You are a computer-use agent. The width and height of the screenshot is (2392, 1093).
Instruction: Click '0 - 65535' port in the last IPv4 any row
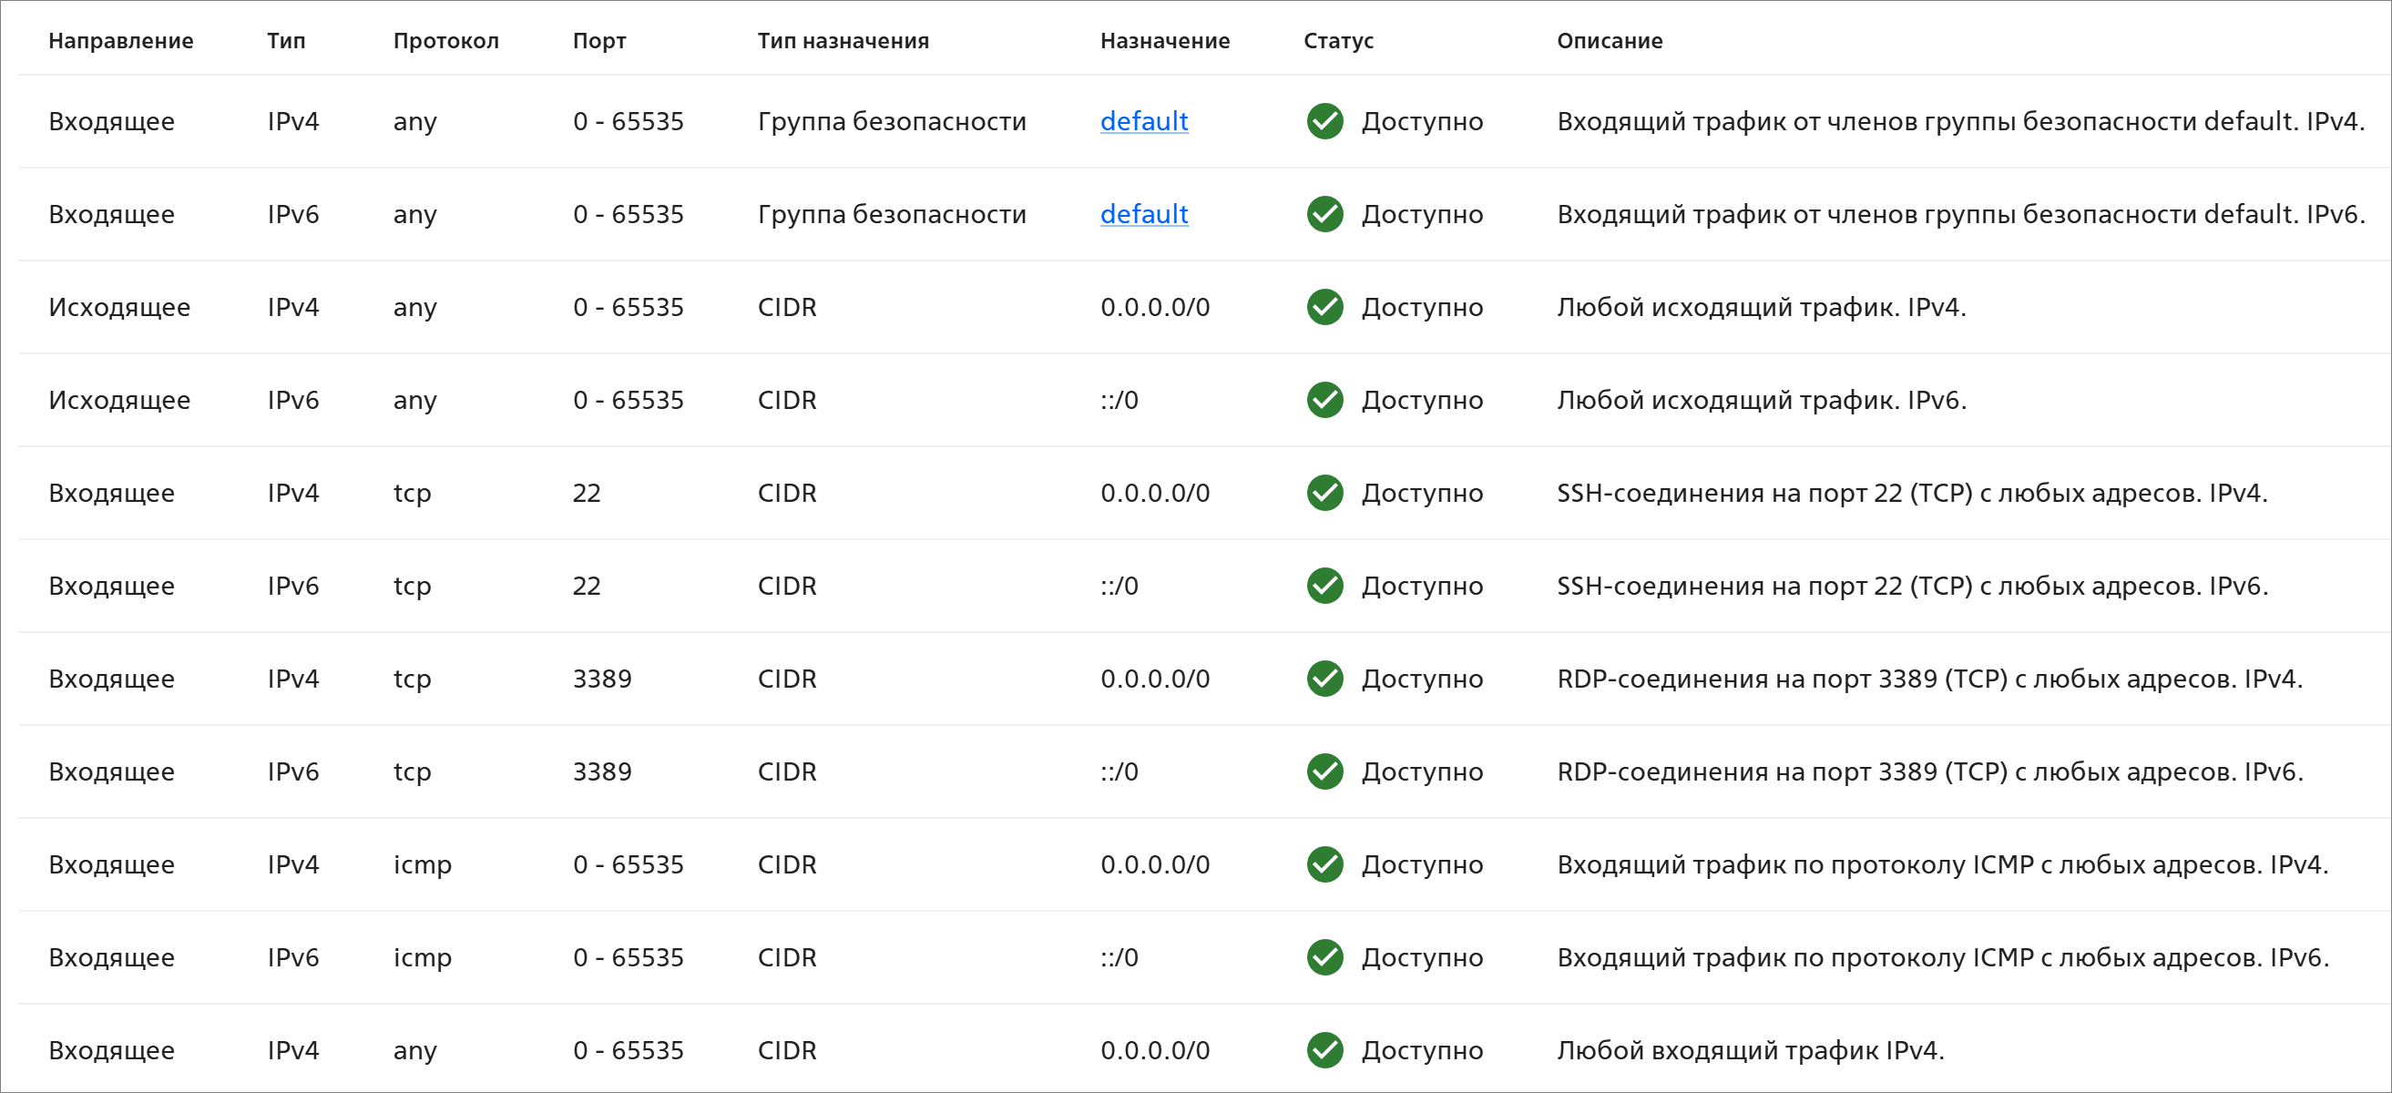(x=628, y=1050)
